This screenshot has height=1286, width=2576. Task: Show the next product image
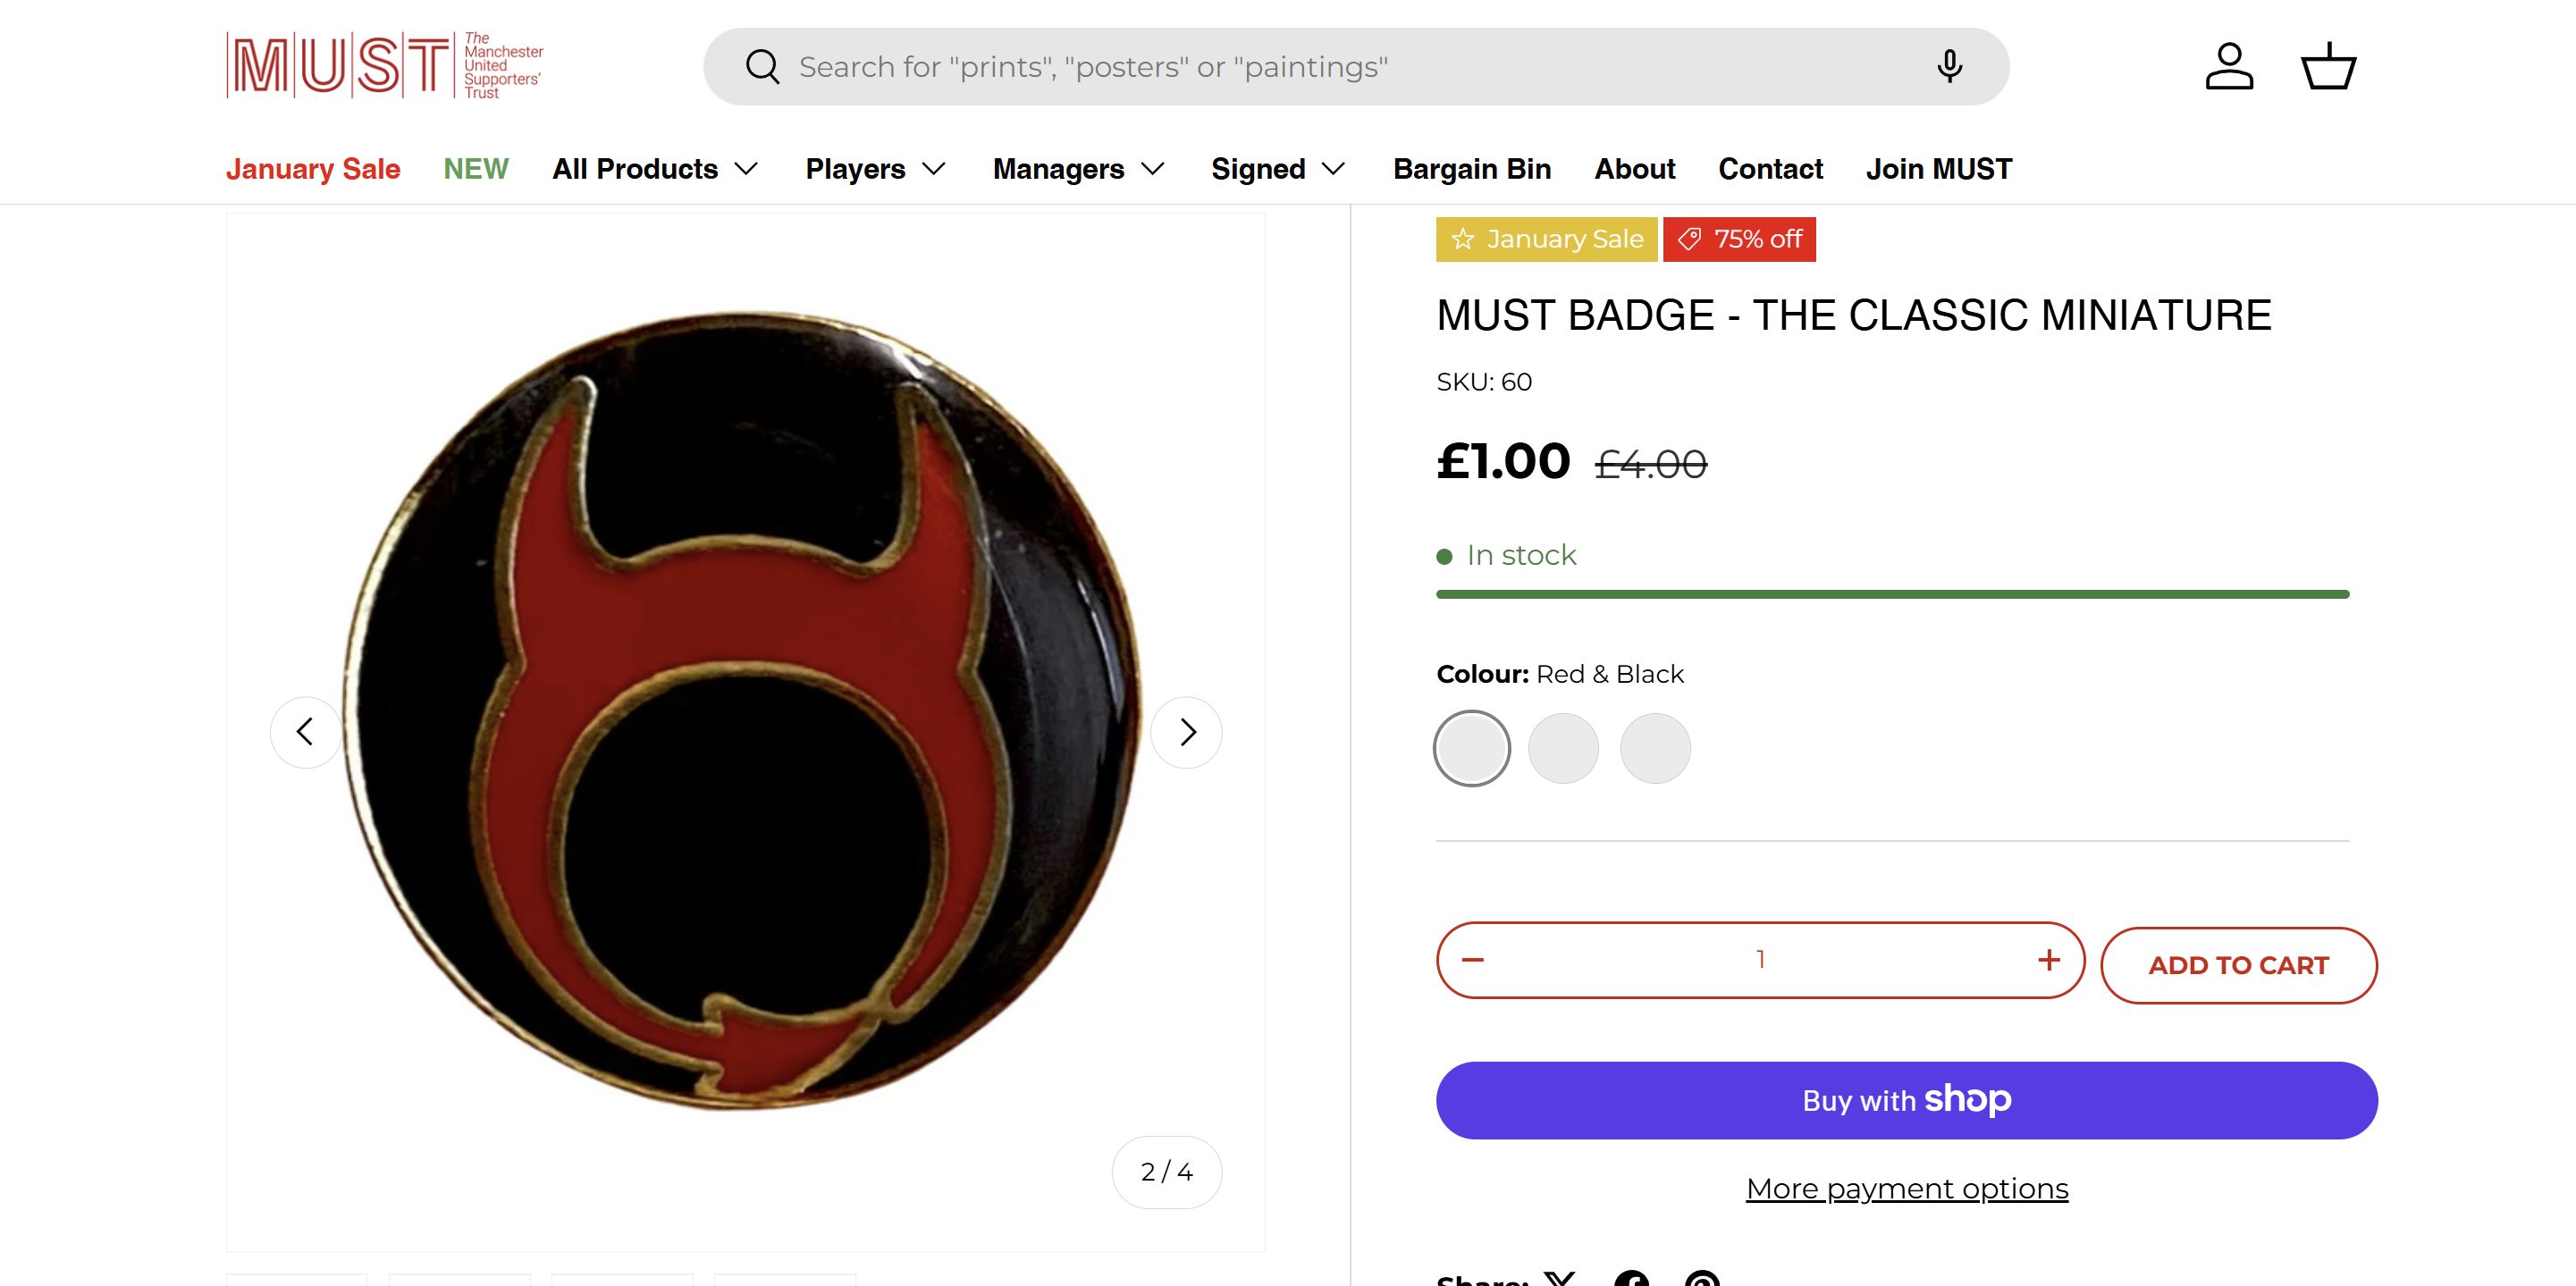(1187, 732)
